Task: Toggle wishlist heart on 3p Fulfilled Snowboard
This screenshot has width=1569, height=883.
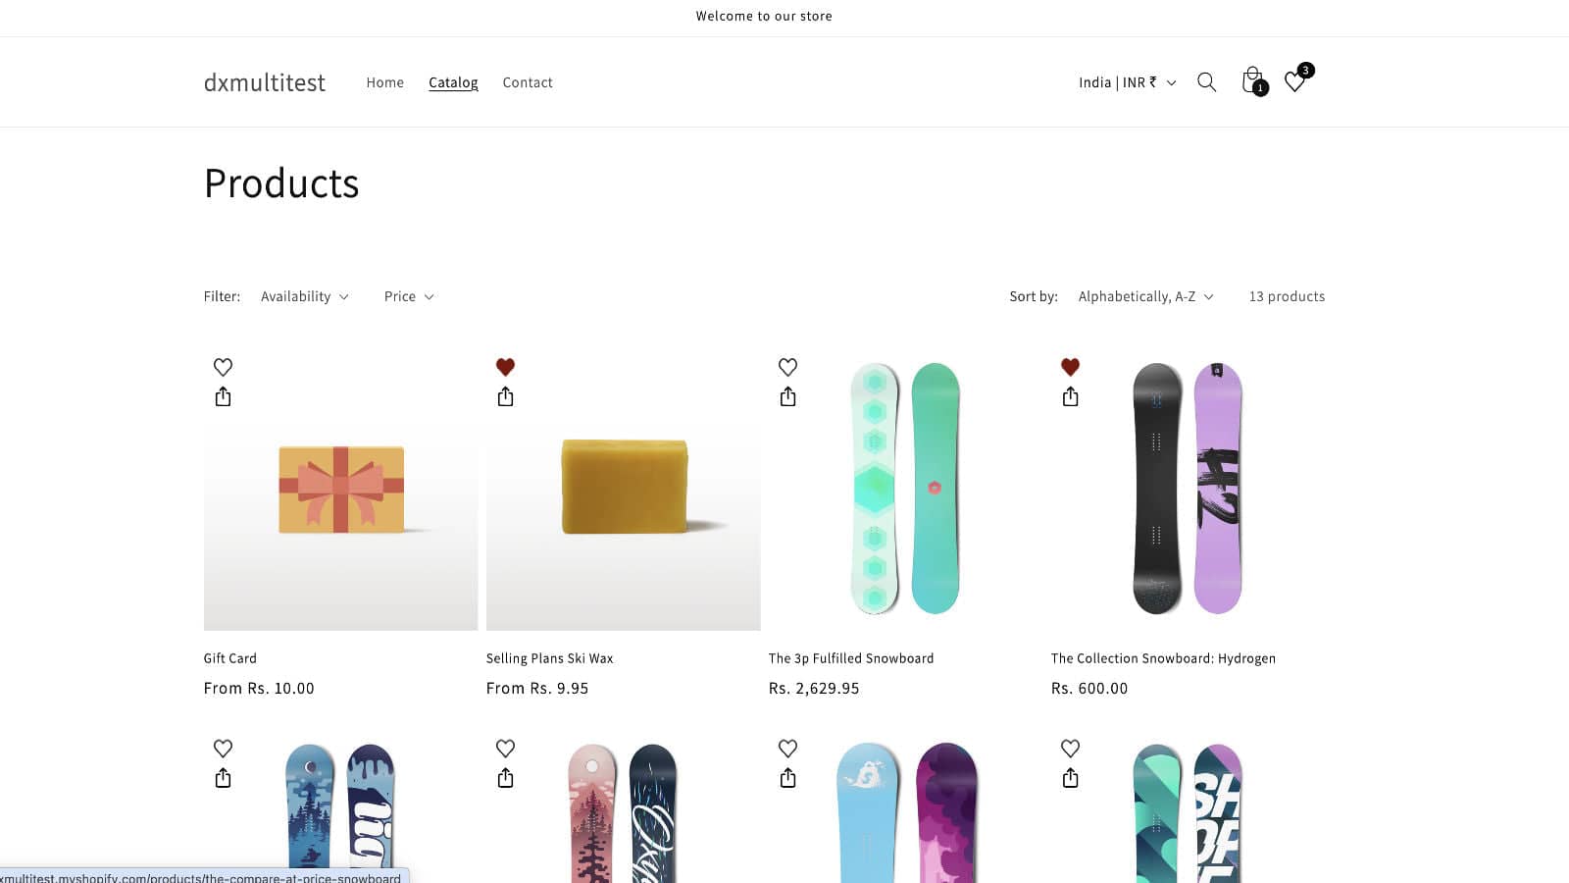Action: [787, 367]
